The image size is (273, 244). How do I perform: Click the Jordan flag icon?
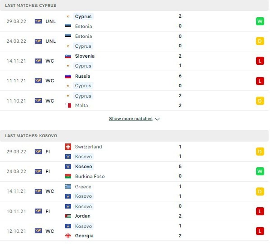[x=68, y=216]
